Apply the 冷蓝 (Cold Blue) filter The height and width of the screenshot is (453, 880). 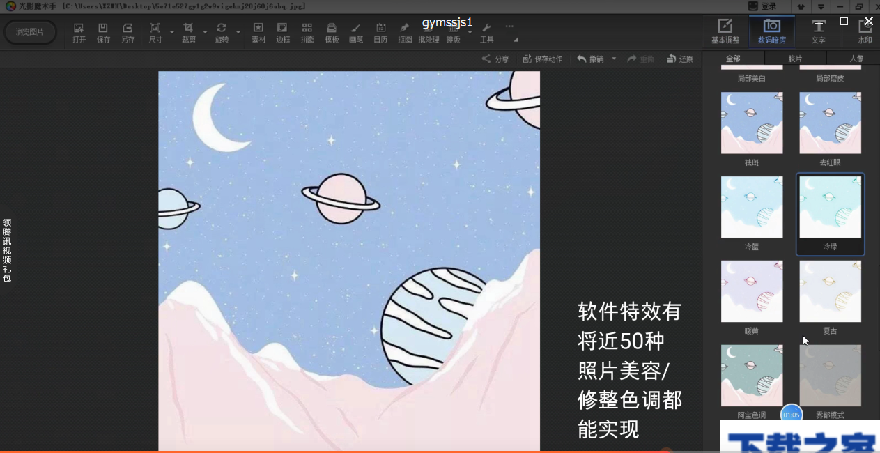(x=752, y=207)
